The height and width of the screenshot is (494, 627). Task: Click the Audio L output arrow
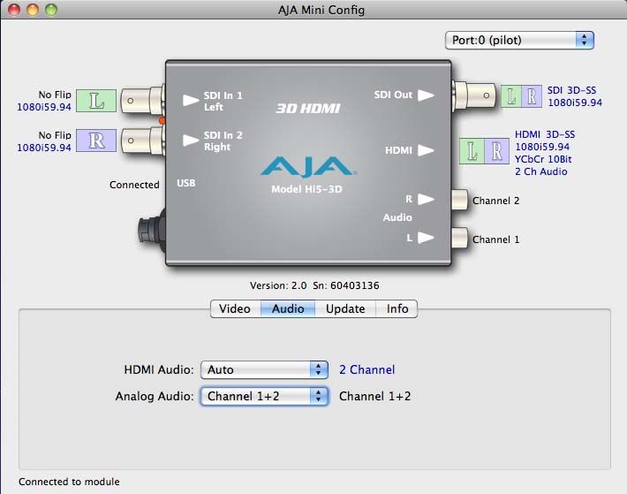click(426, 238)
